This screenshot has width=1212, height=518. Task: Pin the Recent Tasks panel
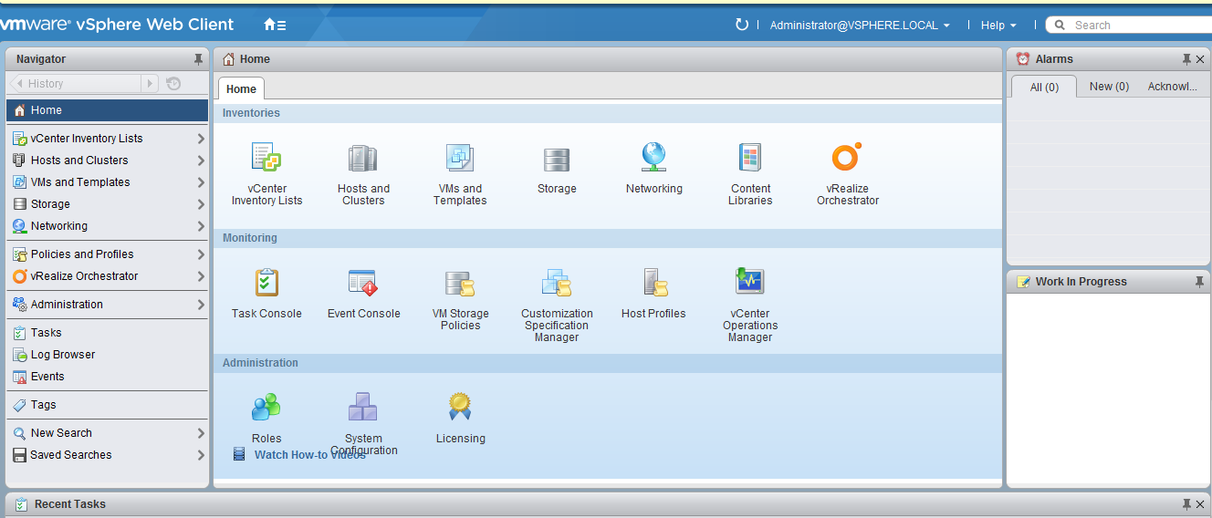(x=1186, y=504)
